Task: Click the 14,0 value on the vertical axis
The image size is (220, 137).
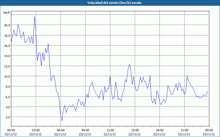Action: (7, 56)
